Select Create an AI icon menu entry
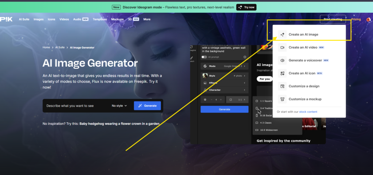373x175 pixels. (309, 73)
